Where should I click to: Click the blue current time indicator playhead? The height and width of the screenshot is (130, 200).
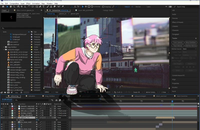(172, 101)
